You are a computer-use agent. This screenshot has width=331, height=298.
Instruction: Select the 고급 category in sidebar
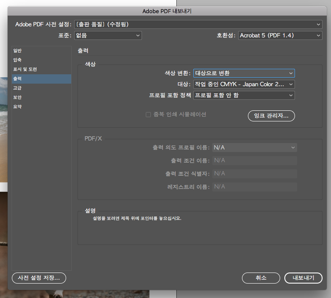pos(42,88)
